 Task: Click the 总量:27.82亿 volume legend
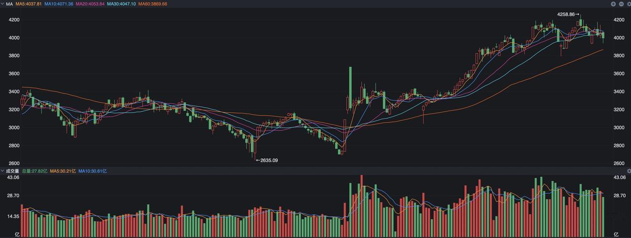[x=35, y=171]
